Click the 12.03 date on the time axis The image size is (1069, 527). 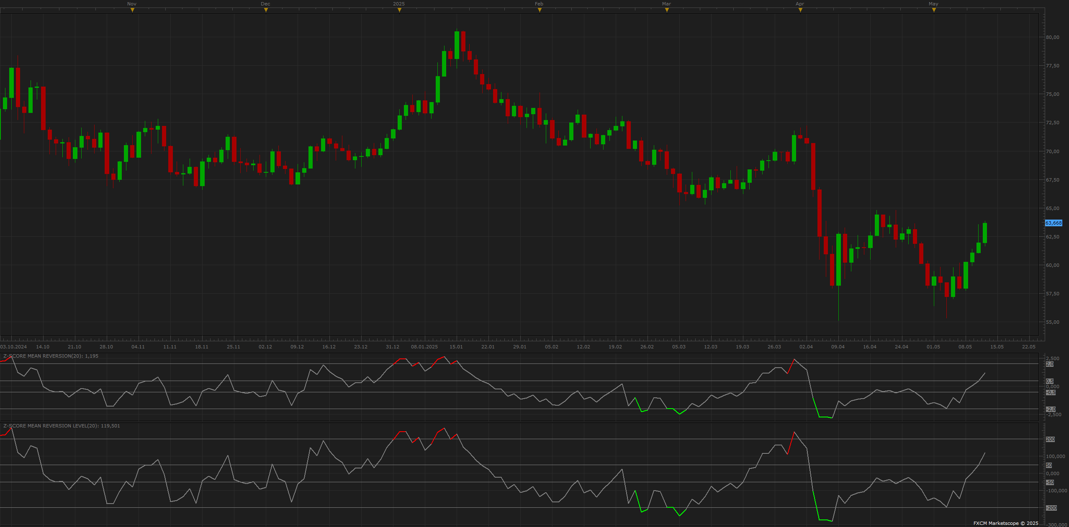(711, 347)
